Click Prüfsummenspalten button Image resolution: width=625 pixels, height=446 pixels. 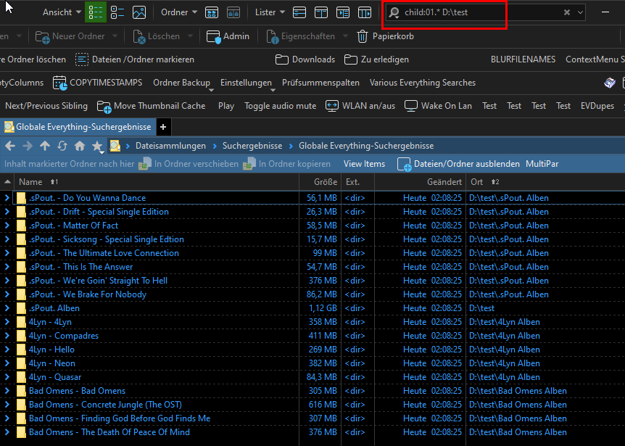tap(321, 83)
